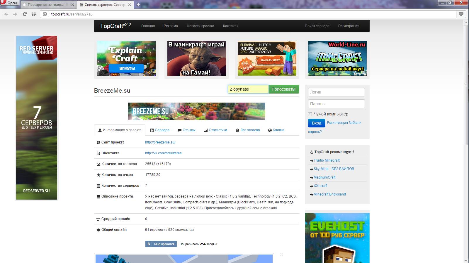
Task: Go forward with the browser forward arrow
Action: pyautogui.click(x=15, y=14)
